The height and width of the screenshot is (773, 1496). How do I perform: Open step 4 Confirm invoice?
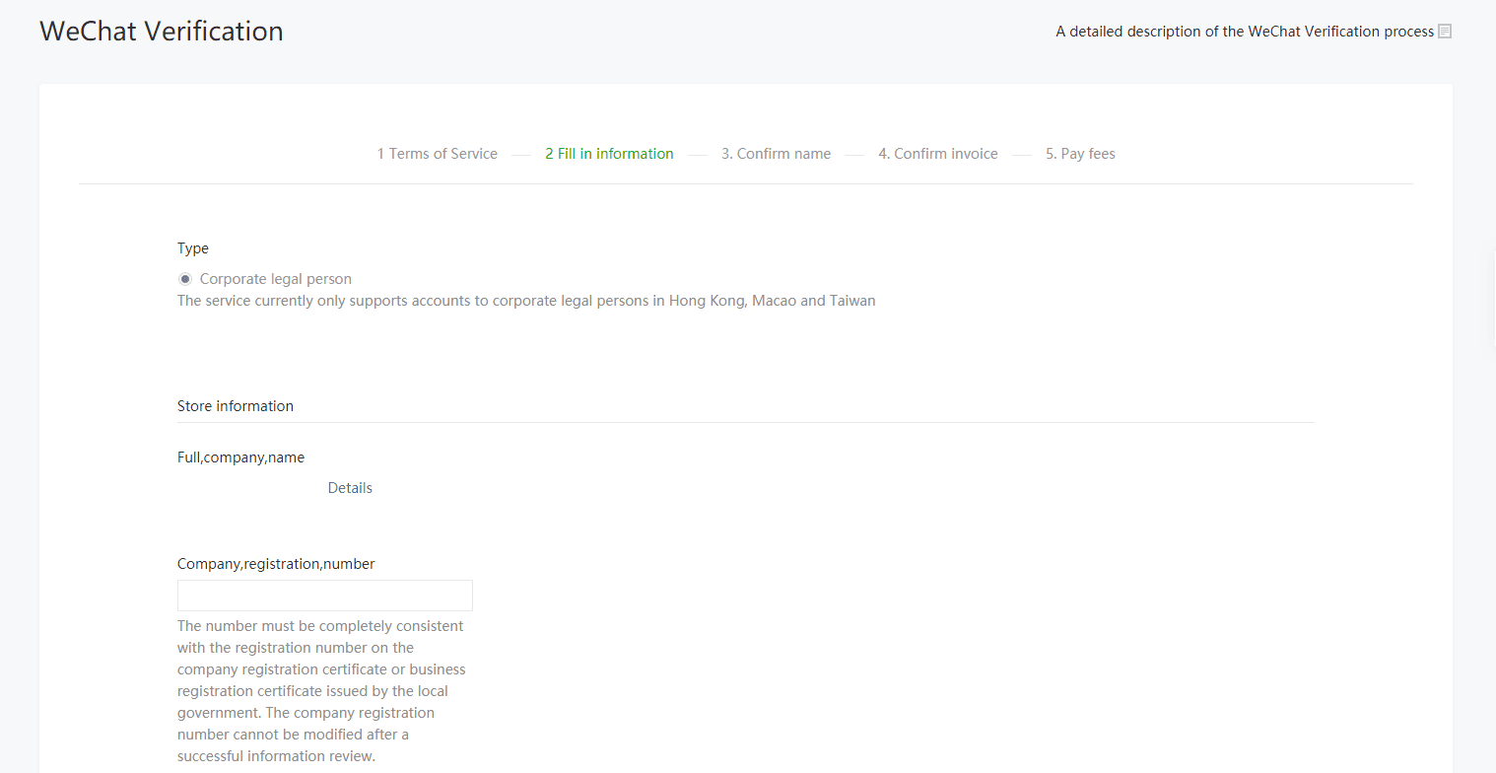point(938,154)
